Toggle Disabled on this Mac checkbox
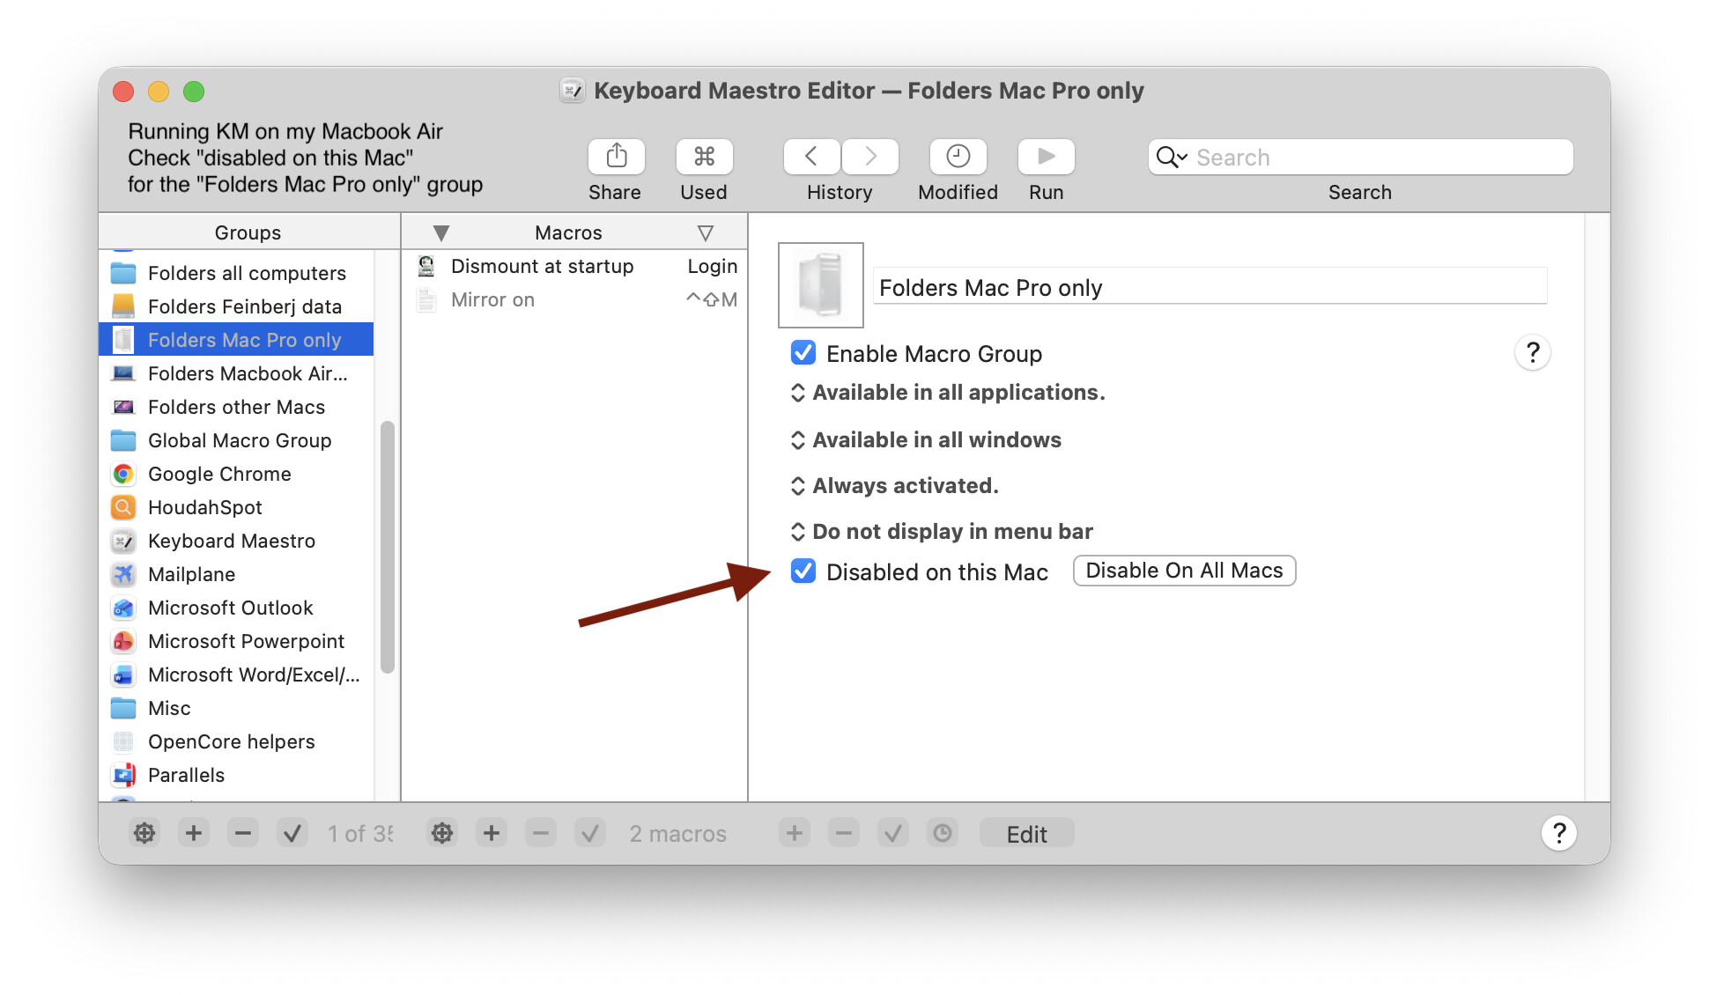Viewport: 1709px width, 995px height. 803,571
